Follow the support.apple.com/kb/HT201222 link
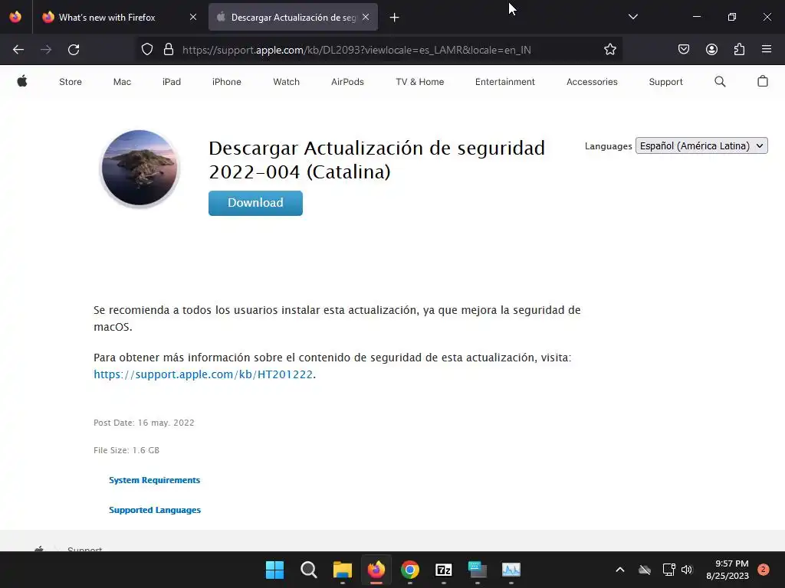 (x=203, y=374)
